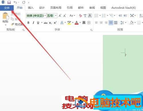Open the 字体 font dialog launcher
The image size is (143, 111).
coord(91,30)
